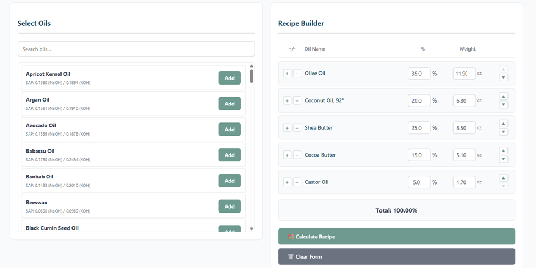
Task: Click plus button for Olive Oil
Action: pos(287,74)
